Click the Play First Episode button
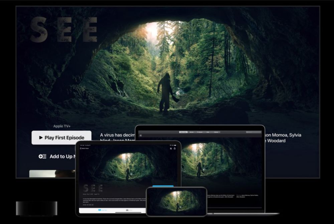This screenshot has height=224, width=334. (61, 138)
